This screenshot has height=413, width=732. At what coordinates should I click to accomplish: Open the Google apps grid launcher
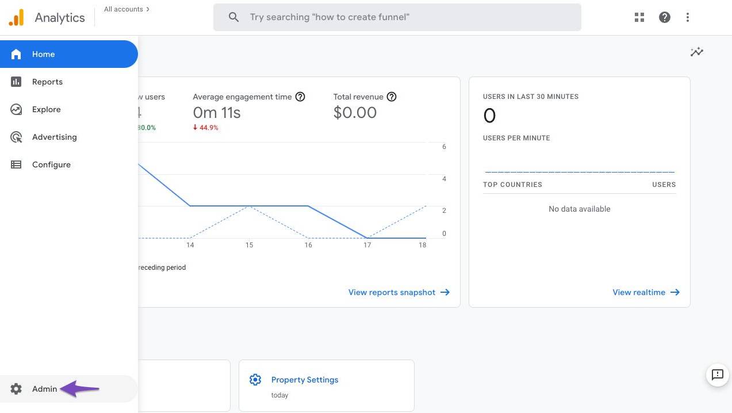[639, 17]
